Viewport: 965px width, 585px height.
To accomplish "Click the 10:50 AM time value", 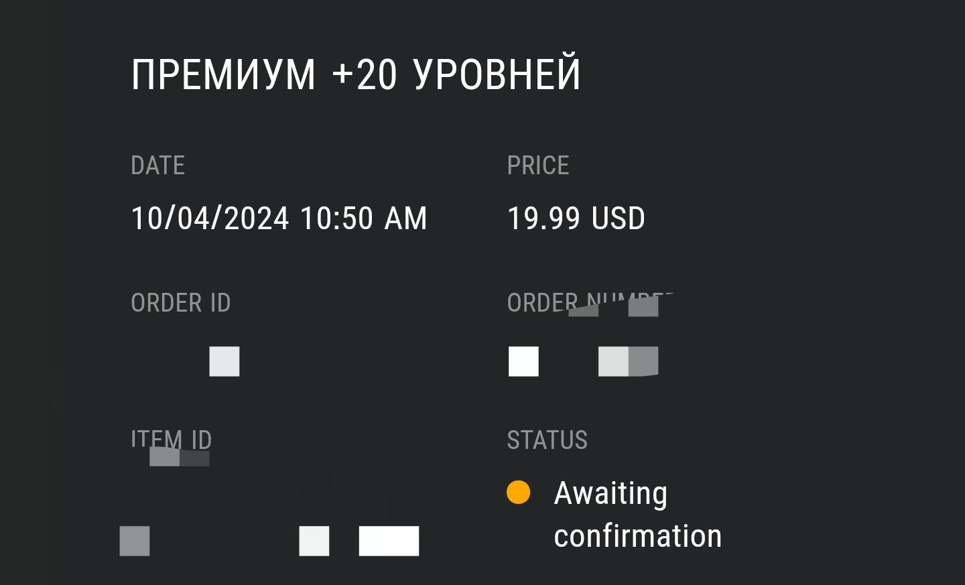I will coord(363,218).
